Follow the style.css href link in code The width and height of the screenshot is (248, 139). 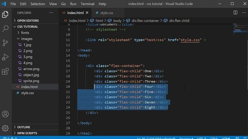click(190, 40)
